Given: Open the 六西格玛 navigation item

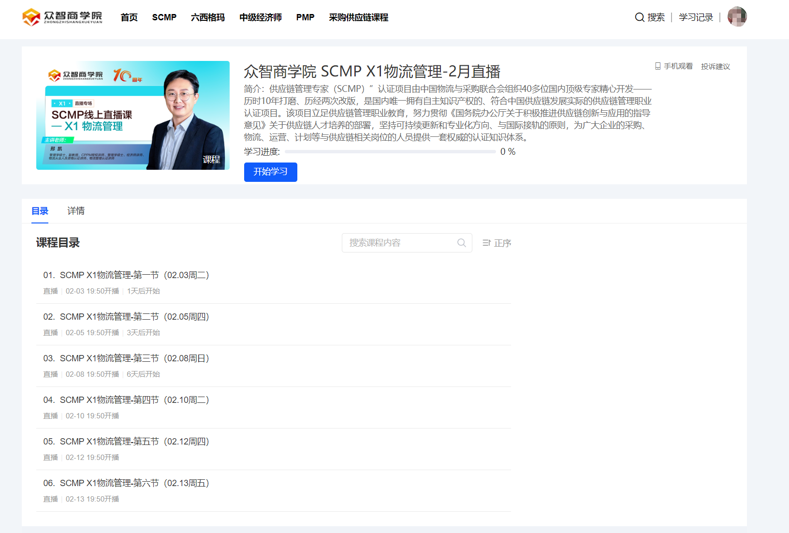Looking at the screenshot, I should point(208,17).
